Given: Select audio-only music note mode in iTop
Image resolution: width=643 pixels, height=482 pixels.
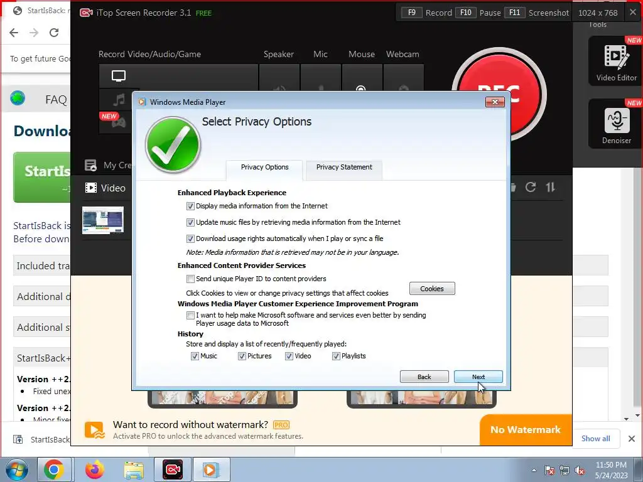Looking at the screenshot, I should (x=119, y=100).
